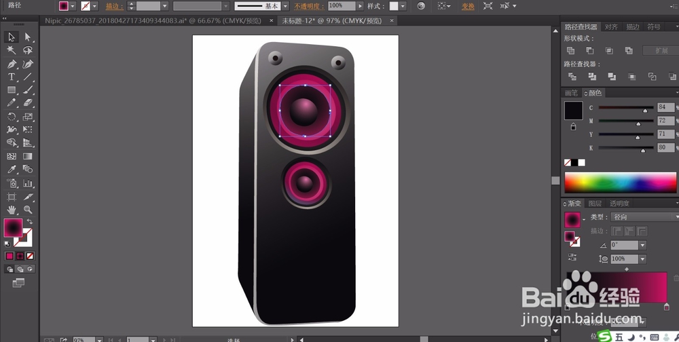Reset to default fill and stroke
This screenshot has height=342, width=679.
(x=7, y=244)
